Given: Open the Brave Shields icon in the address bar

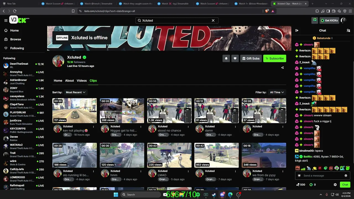Looking at the screenshot, I should coord(267,11).
